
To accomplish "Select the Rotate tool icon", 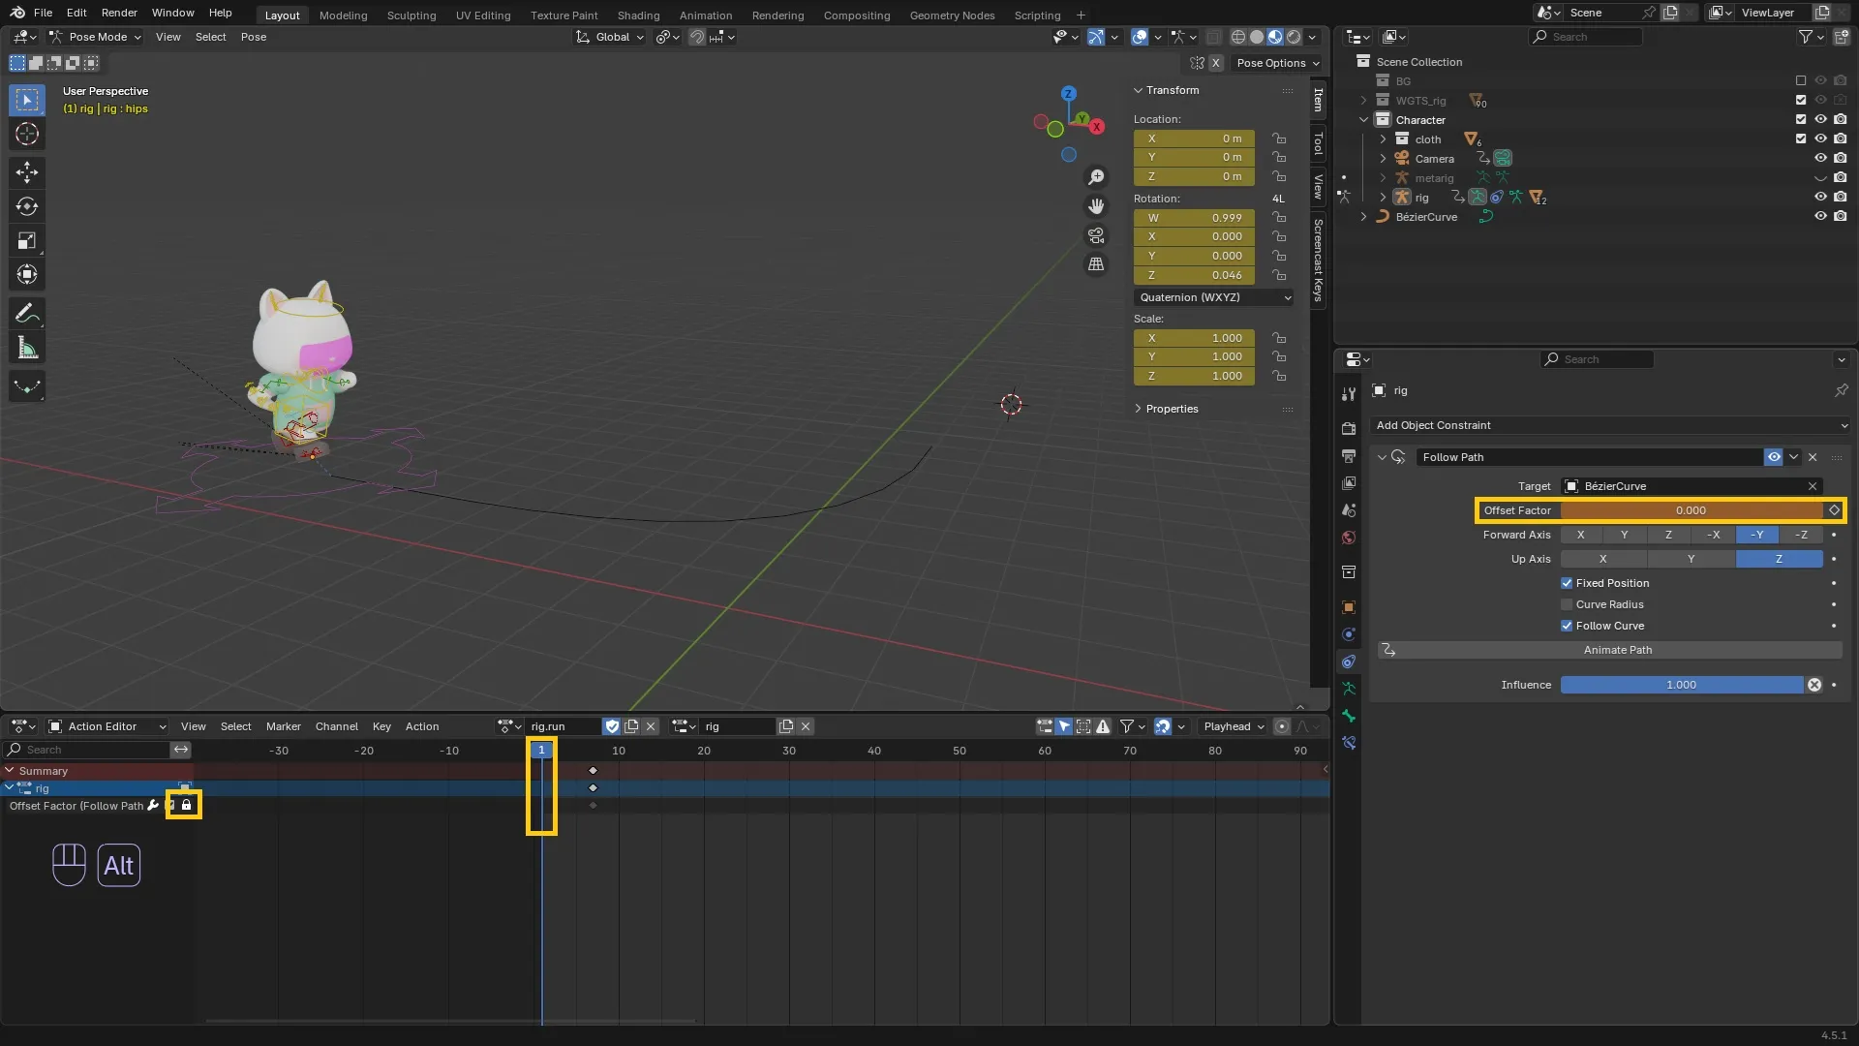I will [x=27, y=206].
